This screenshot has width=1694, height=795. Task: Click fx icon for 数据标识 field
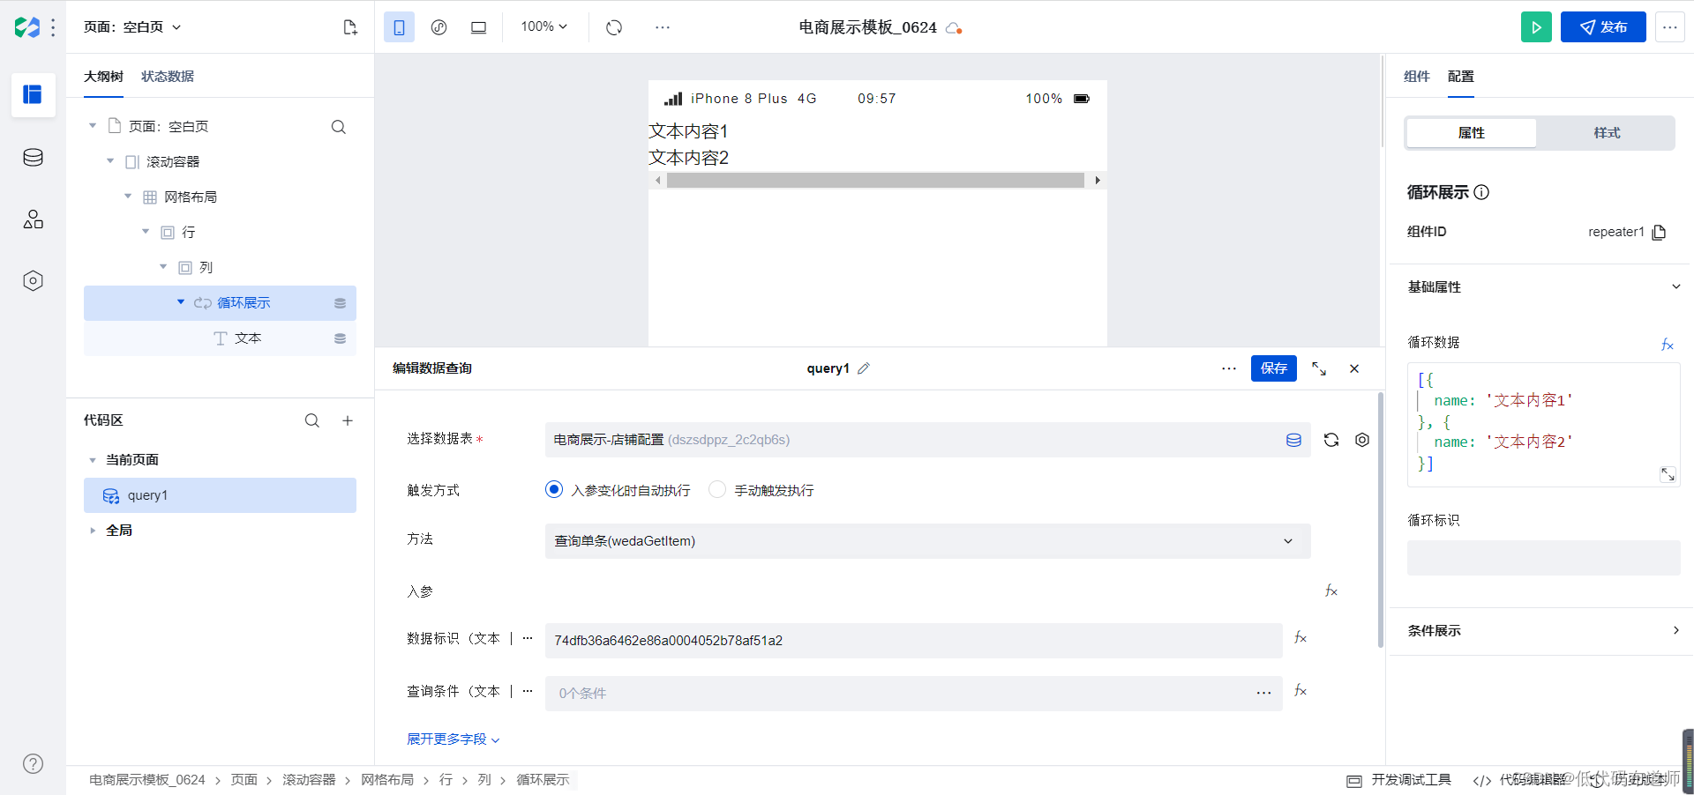(x=1300, y=637)
